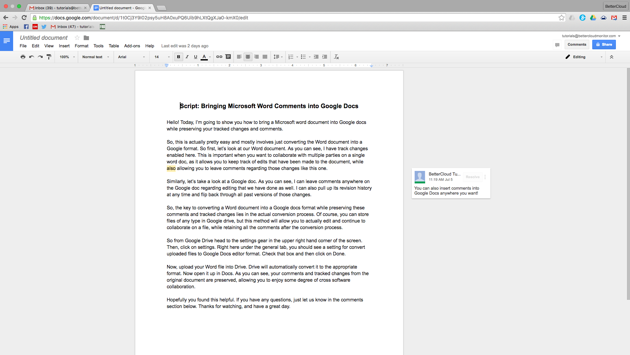630x355 pixels.
Task: Open the File menu
Action: 23,46
